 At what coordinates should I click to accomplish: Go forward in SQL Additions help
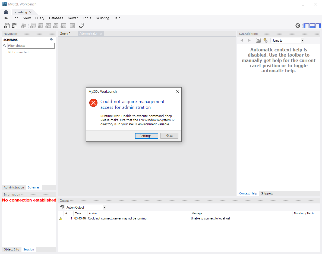click(249, 41)
